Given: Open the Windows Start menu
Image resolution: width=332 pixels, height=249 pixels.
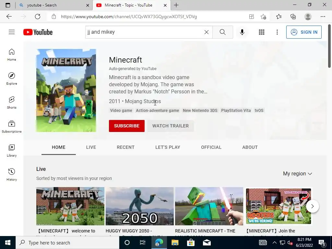Looking at the screenshot, I should tap(8, 243).
